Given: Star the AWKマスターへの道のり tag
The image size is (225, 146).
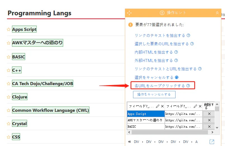Looking at the screenshot, I should (x=9, y=43).
